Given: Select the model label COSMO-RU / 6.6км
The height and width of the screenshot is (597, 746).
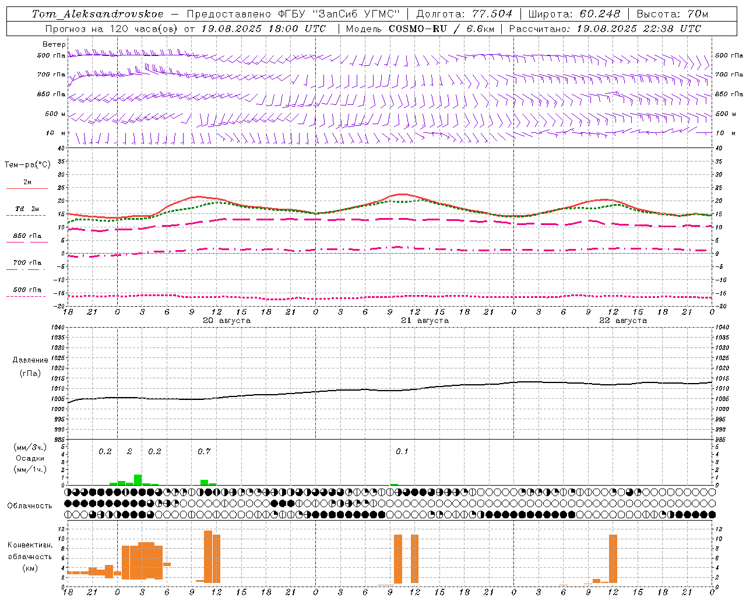Looking at the screenshot, I should point(441,29).
